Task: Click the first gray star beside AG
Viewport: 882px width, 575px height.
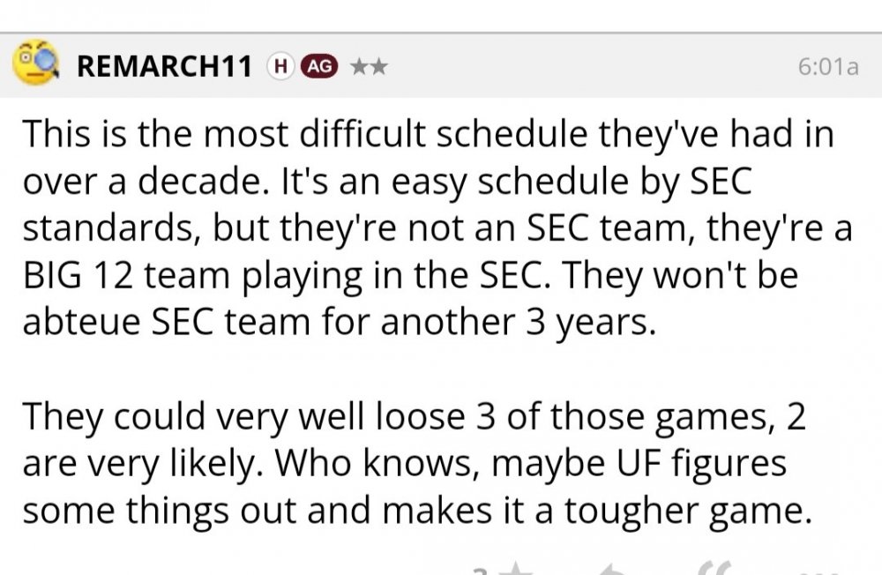Action: (358, 66)
